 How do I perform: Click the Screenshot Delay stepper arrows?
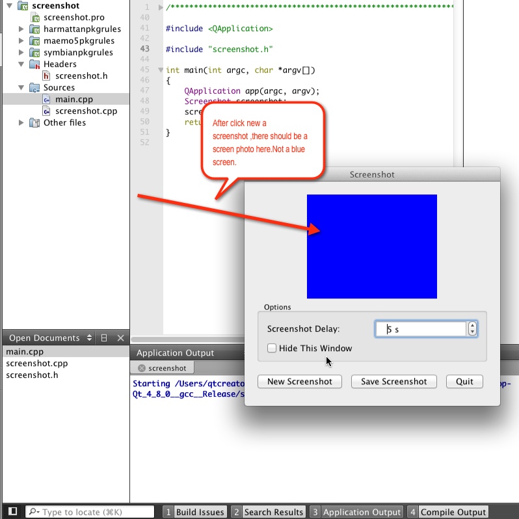point(472,329)
